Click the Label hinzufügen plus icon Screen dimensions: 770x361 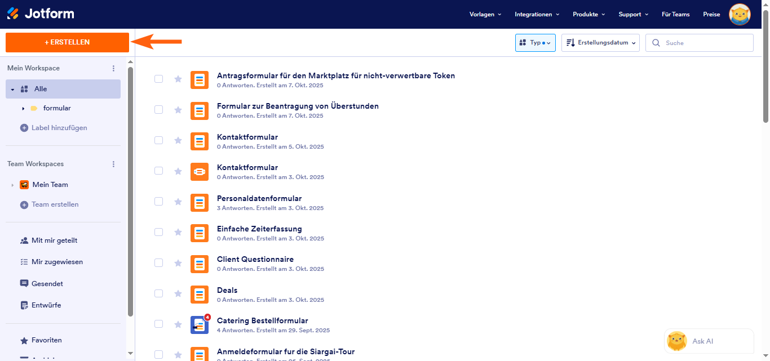[x=24, y=128]
